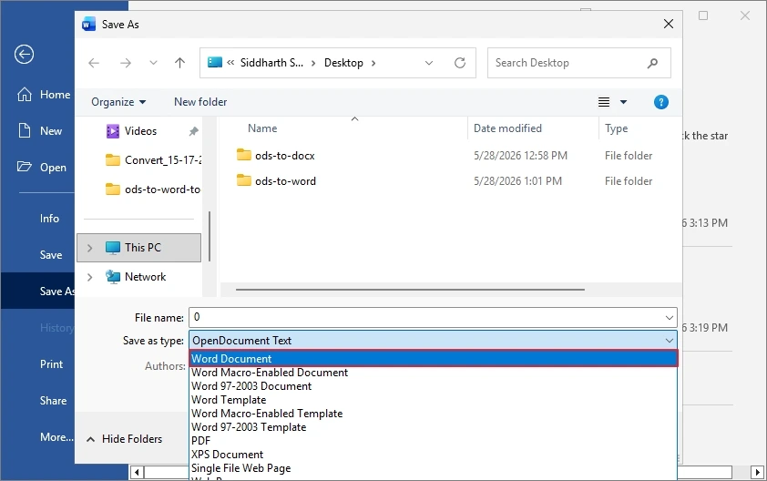Click the search magnifier icon
This screenshot has height=481, width=767.
tap(652, 63)
